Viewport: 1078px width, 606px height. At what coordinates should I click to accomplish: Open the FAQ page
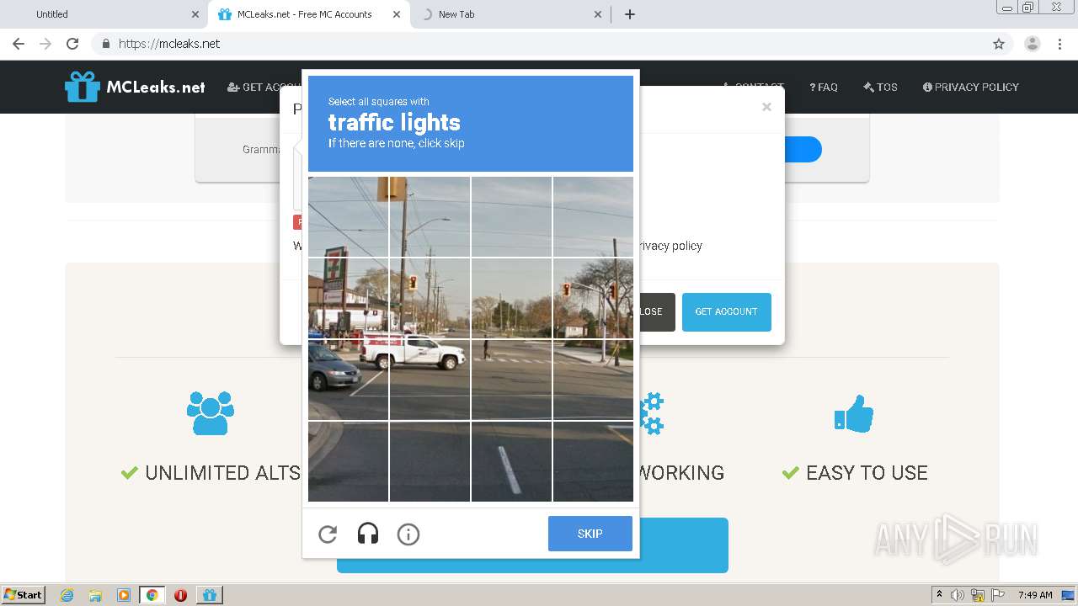(x=824, y=87)
